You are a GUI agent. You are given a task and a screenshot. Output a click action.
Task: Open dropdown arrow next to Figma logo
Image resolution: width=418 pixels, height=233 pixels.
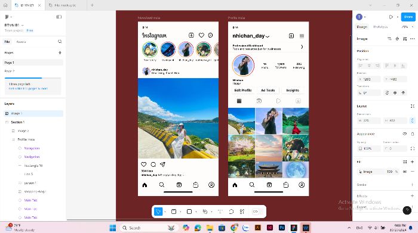click(x=11, y=17)
